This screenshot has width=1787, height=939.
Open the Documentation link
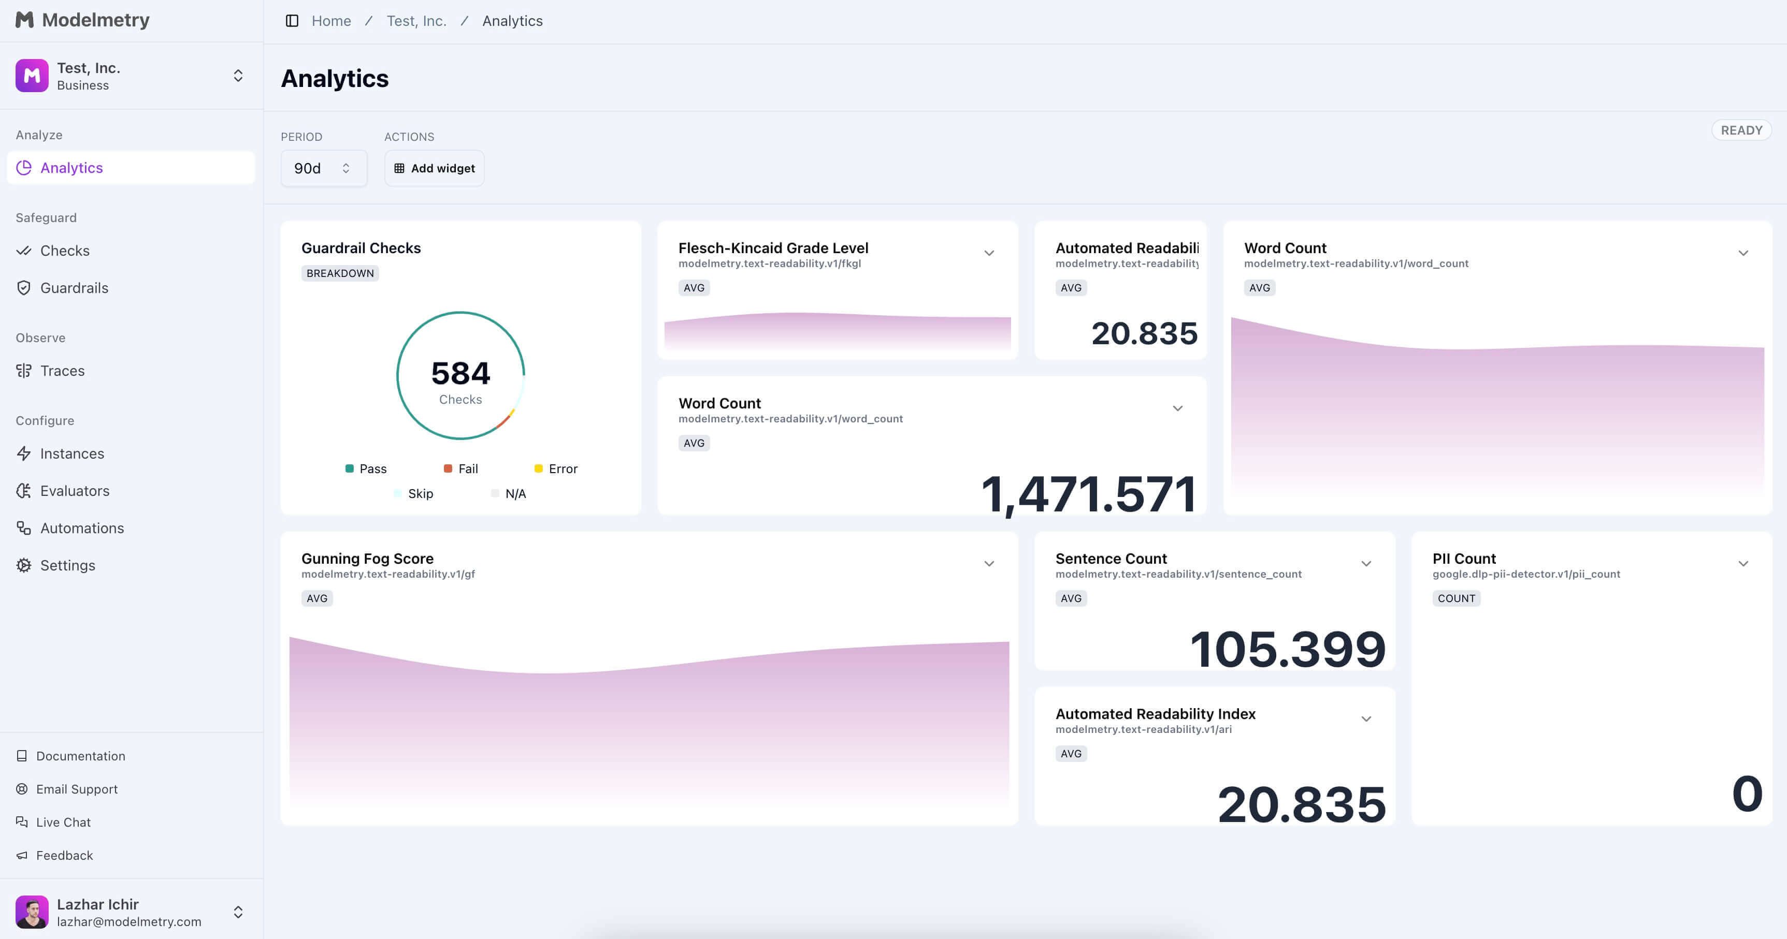[x=80, y=756]
